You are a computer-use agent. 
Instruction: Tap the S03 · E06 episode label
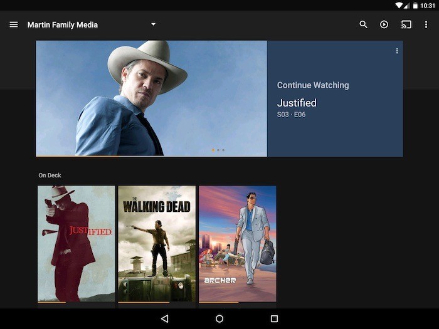pos(291,115)
